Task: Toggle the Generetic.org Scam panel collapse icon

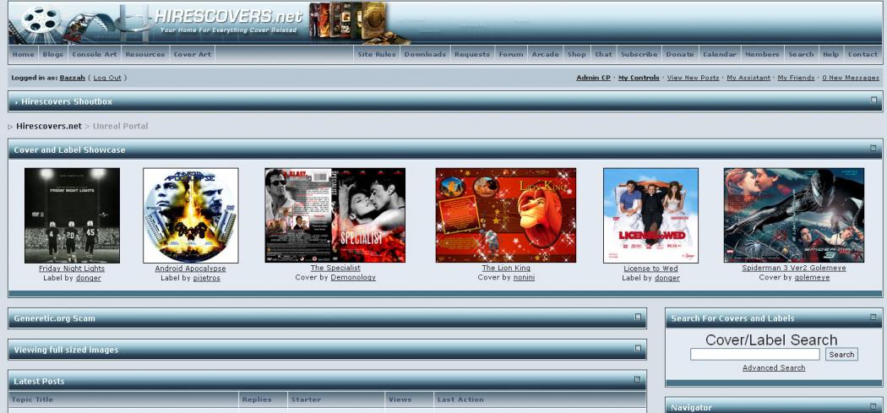Action: (x=639, y=318)
